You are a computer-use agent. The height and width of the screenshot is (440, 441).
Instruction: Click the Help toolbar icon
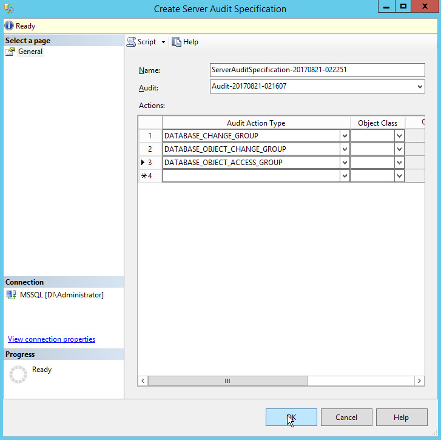click(177, 42)
